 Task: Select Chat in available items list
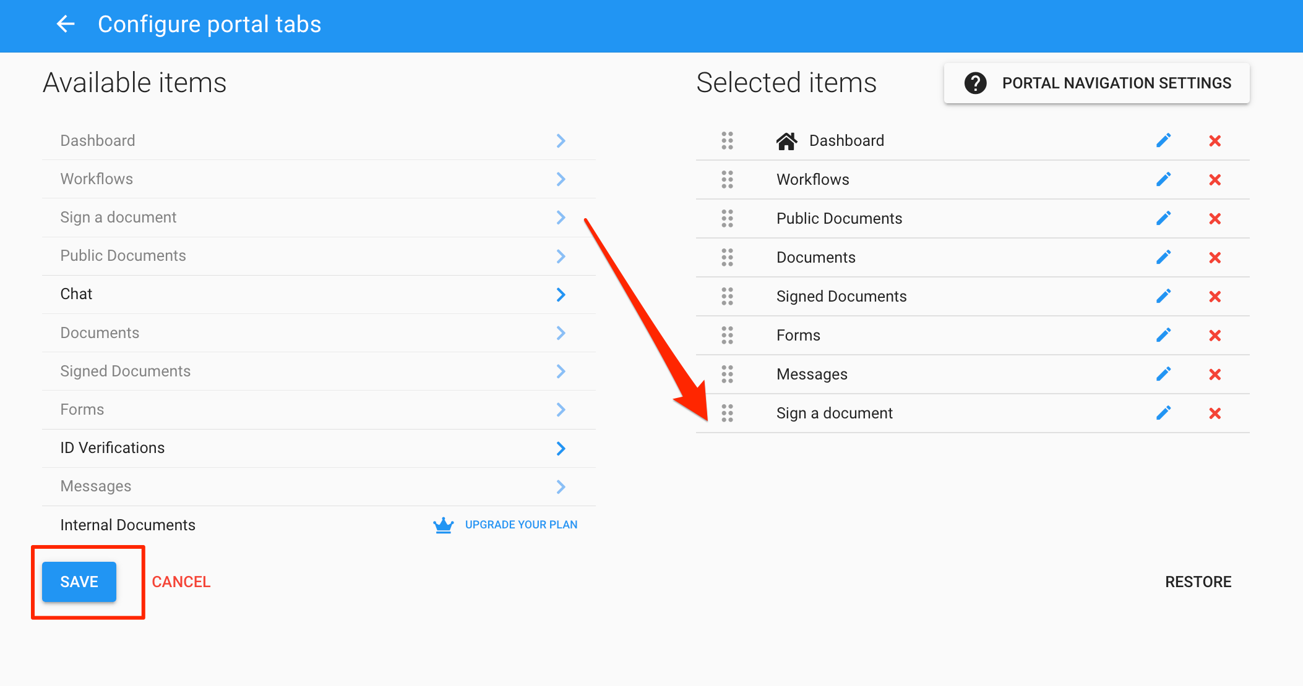coord(76,294)
